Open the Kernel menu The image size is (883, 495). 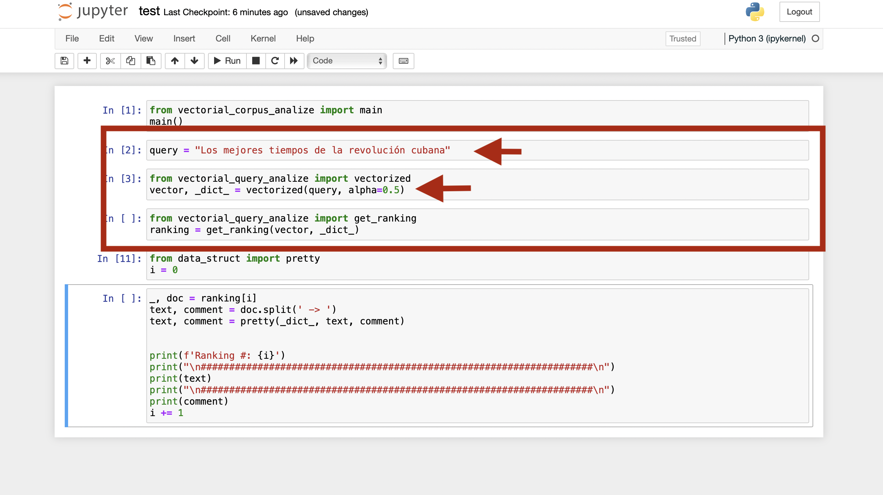263,38
